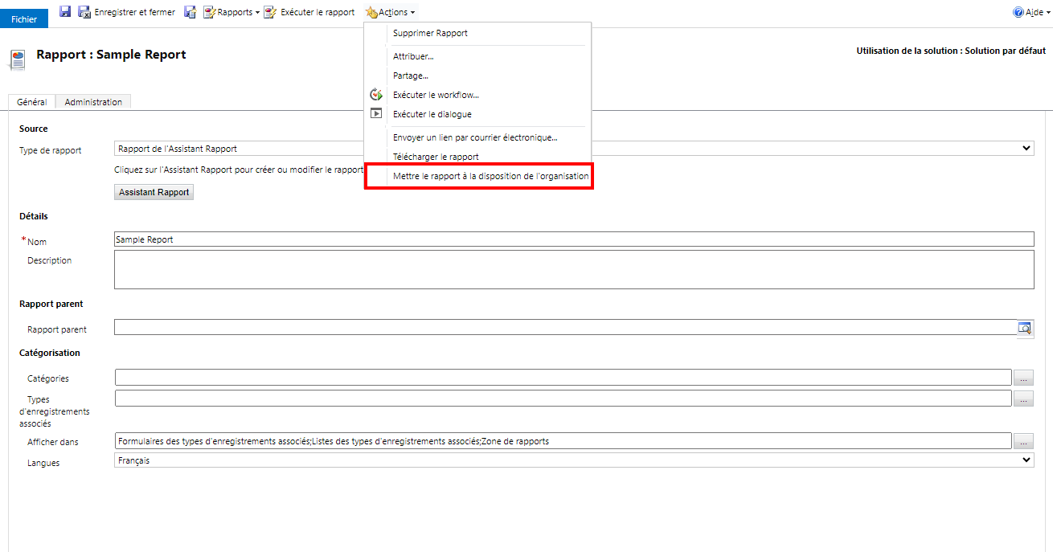The image size is (1053, 552).
Task: Click the Exécuter le rapport icon
Action: pyautogui.click(x=271, y=12)
